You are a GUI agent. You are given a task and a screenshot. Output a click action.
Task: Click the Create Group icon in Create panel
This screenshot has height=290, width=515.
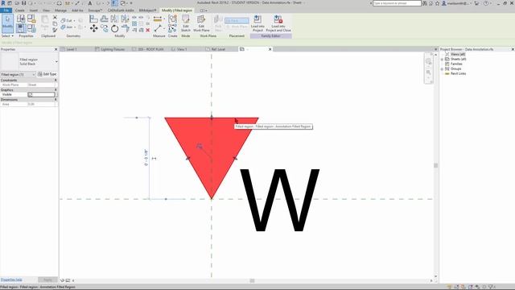coord(172,19)
